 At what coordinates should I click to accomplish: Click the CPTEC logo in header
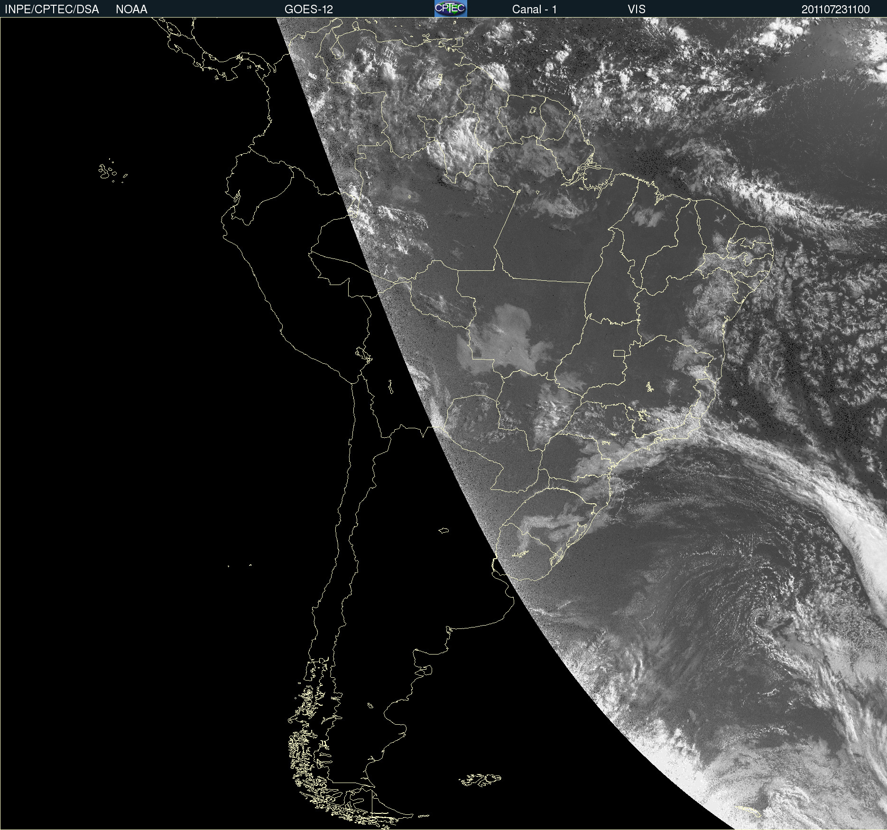coord(451,9)
